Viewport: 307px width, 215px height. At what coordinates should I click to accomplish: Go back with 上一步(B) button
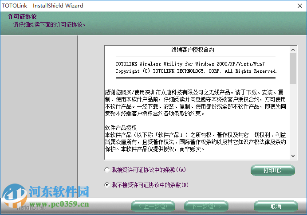(x=153, y=206)
